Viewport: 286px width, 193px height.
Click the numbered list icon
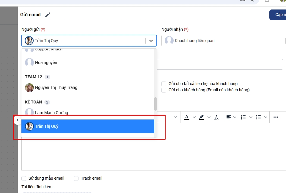(x=243, y=117)
